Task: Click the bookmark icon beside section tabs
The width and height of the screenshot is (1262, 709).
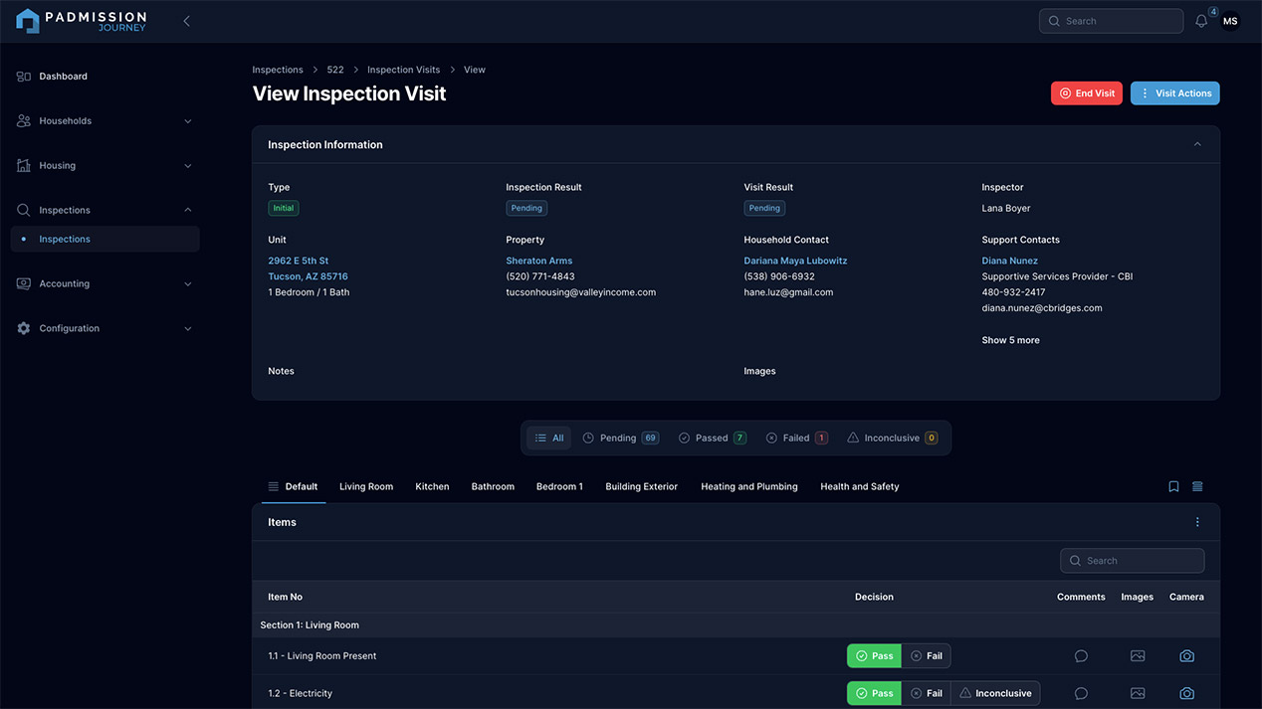Action: click(x=1173, y=487)
